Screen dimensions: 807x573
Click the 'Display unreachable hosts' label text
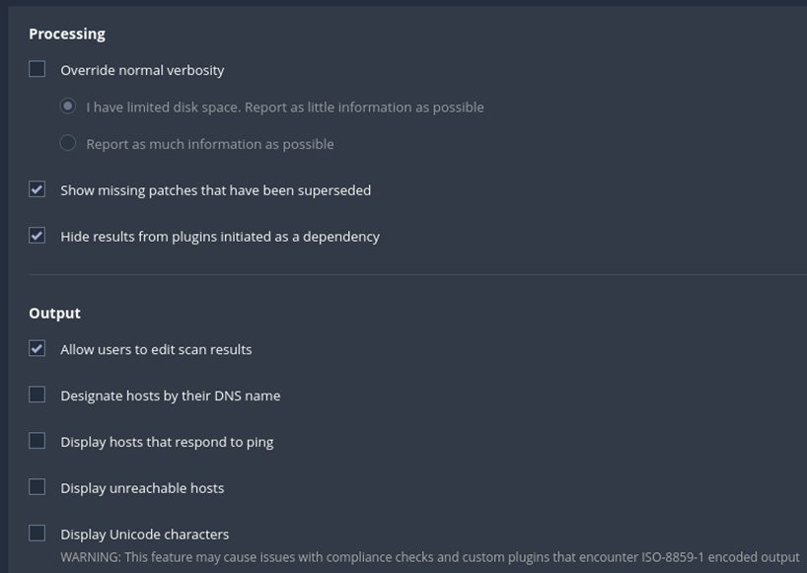pyautogui.click(x=142, y=488)
